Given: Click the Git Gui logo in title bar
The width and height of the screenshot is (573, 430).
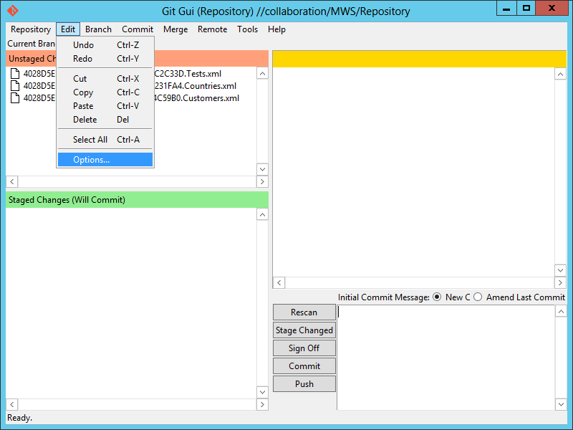Looking at the screenshot, I should click(x=12, y=11).
